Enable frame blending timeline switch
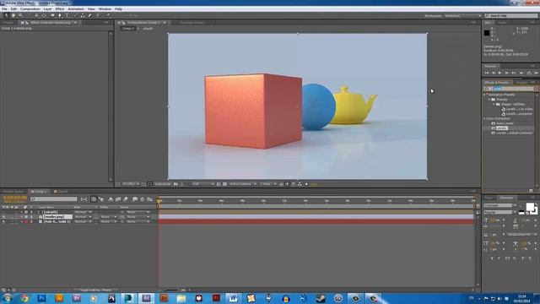Image resolution: width=540 pixels, height=304 pixels. click(x=118, y=199)
